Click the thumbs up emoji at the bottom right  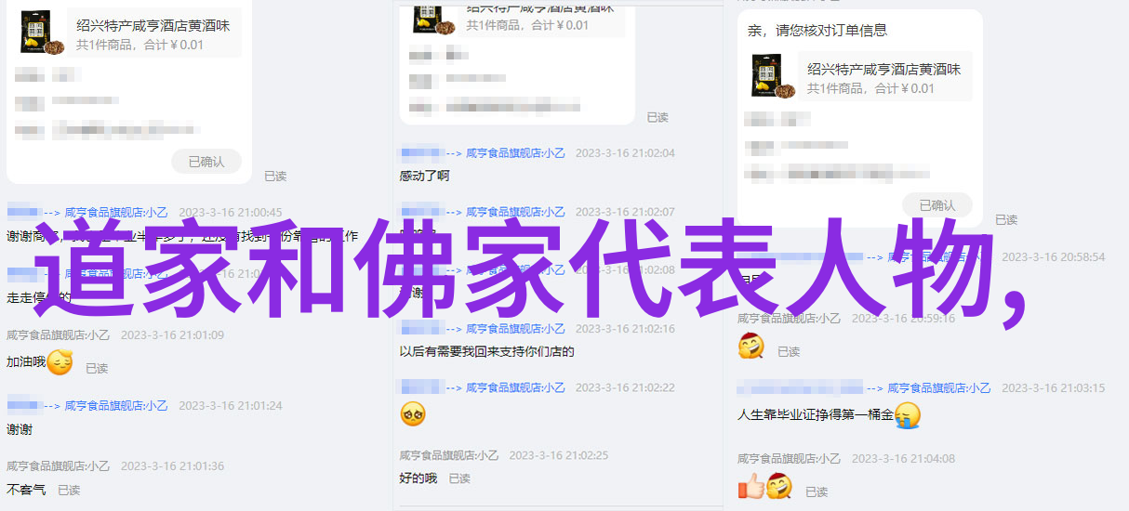pyautogui.click(x=750, y=486)
